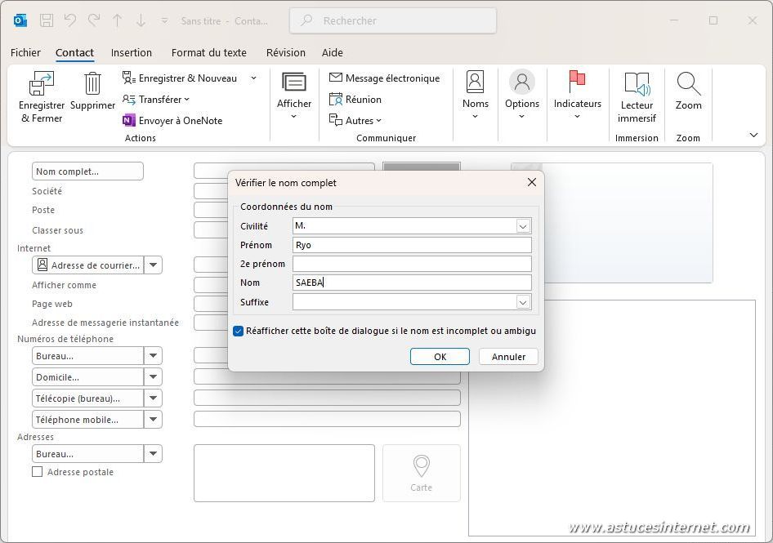
Task: Click the Réunion calendar icon
Action: [x=336, y=100]
